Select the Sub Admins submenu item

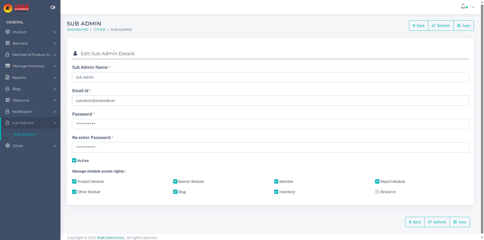coord(24,134)
